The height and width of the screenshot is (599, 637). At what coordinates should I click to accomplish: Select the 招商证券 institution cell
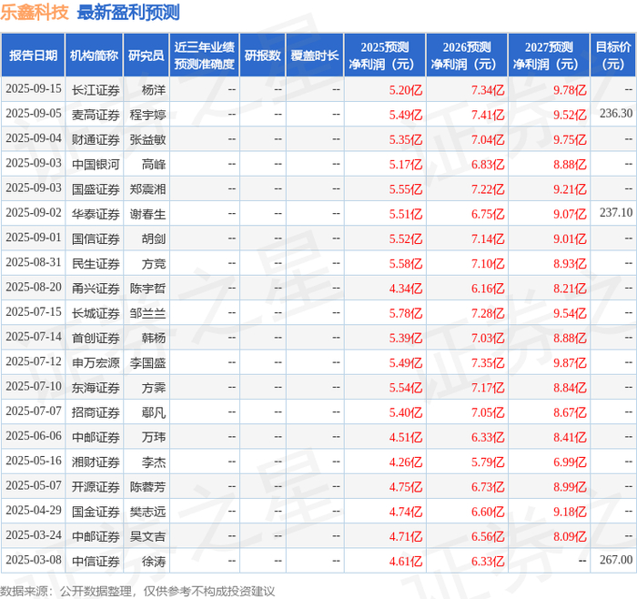96,412
